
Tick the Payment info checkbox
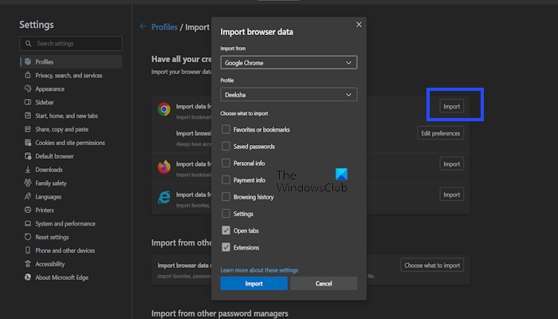point(226,179)
